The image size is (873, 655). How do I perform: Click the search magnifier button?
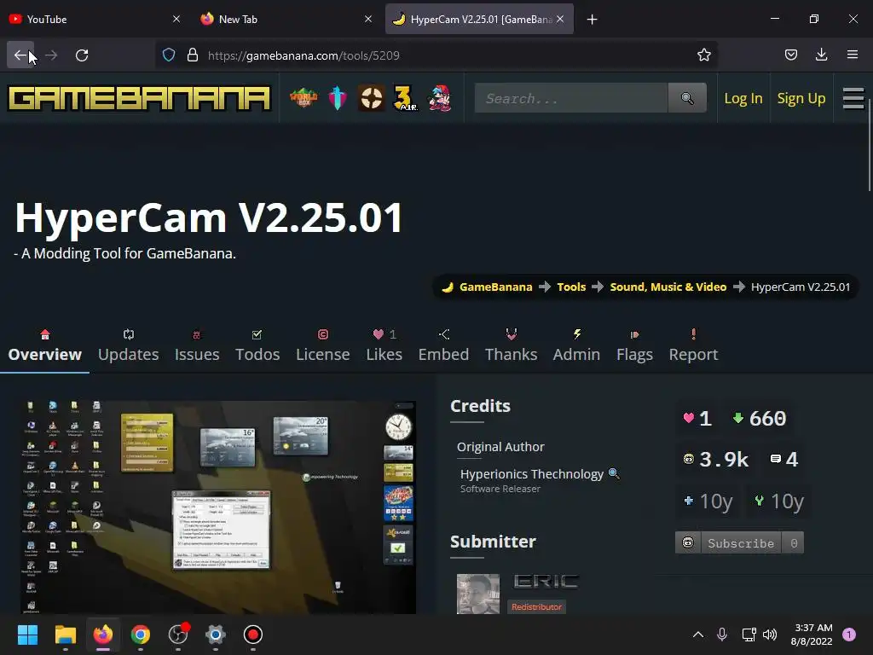[x=687, y=98]
